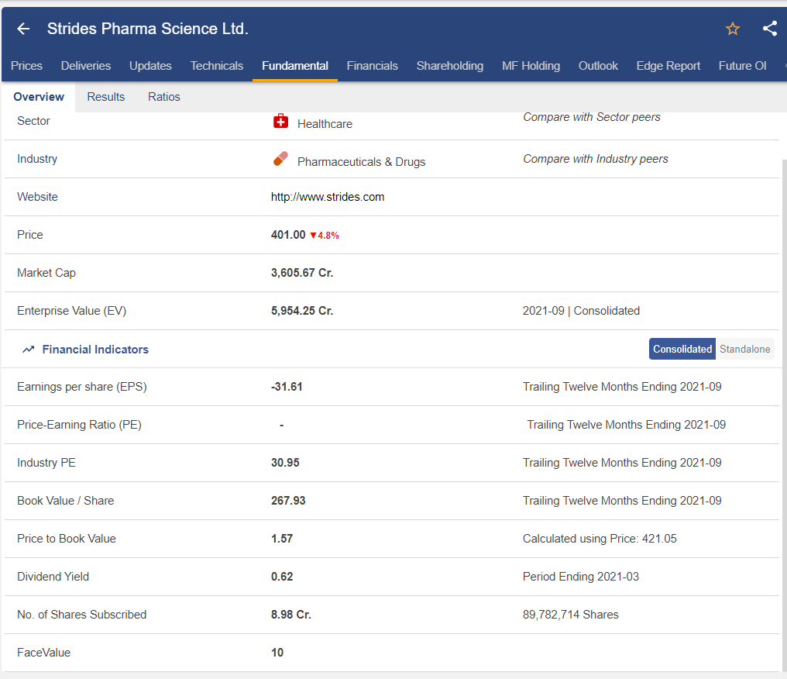The height and width of the screenshot is (679, 787).
Task: Click the red 4.8% price change
Action: pos(325,236)
